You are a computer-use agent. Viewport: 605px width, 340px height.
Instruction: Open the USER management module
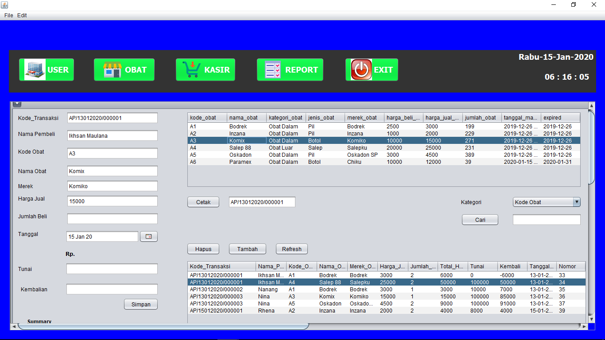46,70
